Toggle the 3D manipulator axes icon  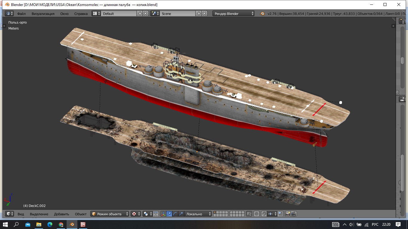(x=163, y=214)
